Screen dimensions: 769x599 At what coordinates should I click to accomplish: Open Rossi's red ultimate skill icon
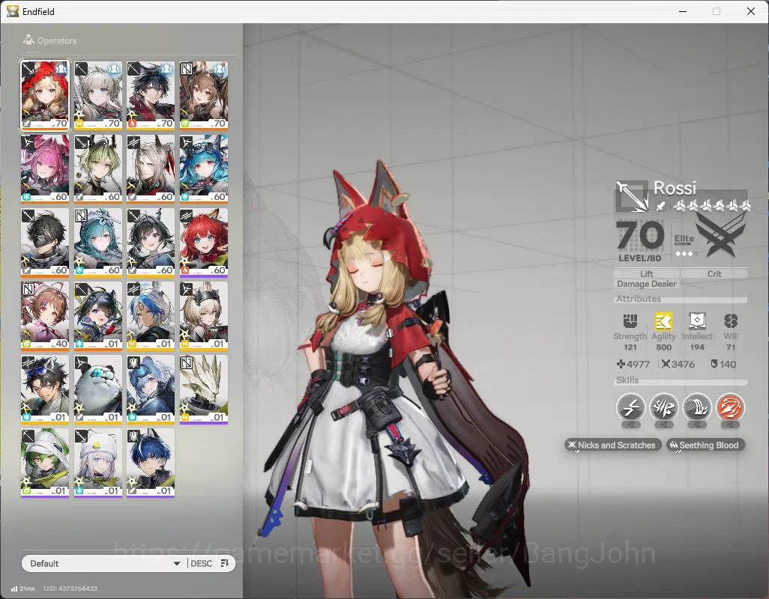(x=730, y=407)
